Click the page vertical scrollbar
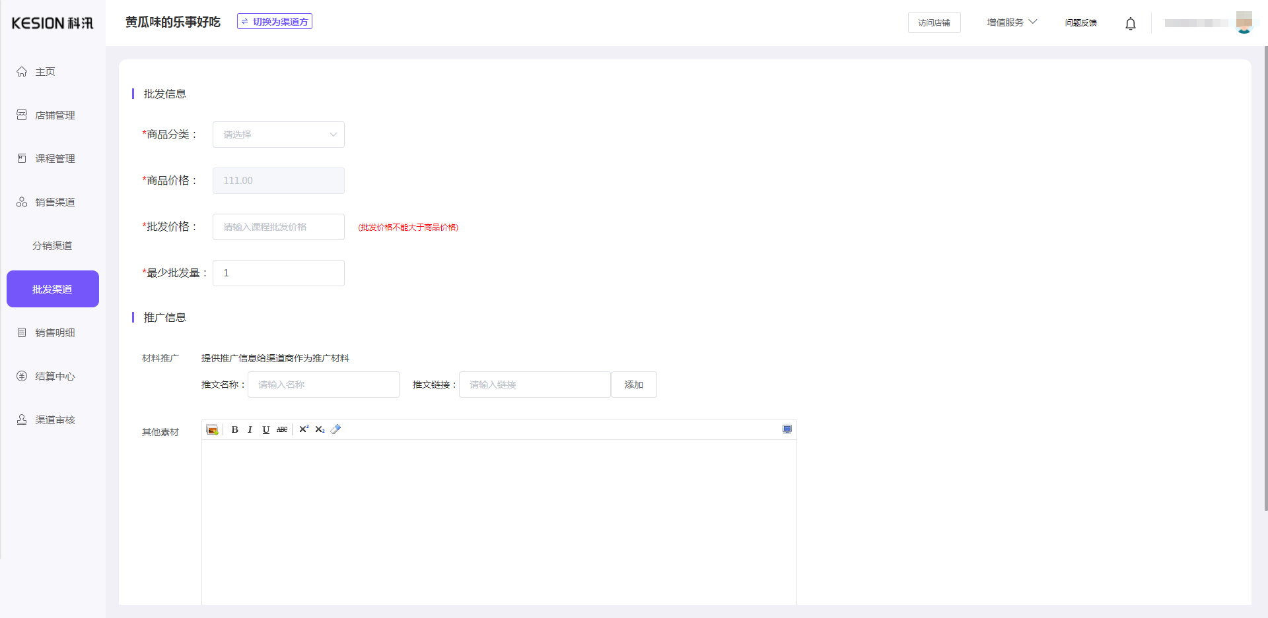 (x=1265, y=277)
